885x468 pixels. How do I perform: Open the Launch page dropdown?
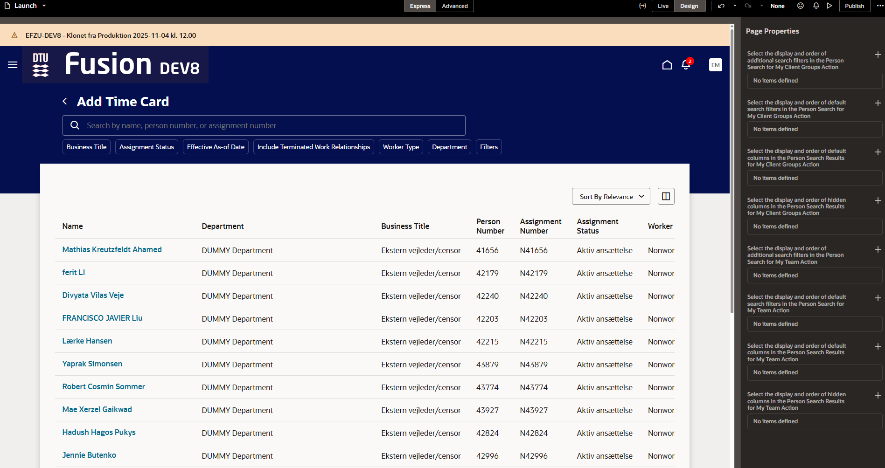(x=44, y=6)
